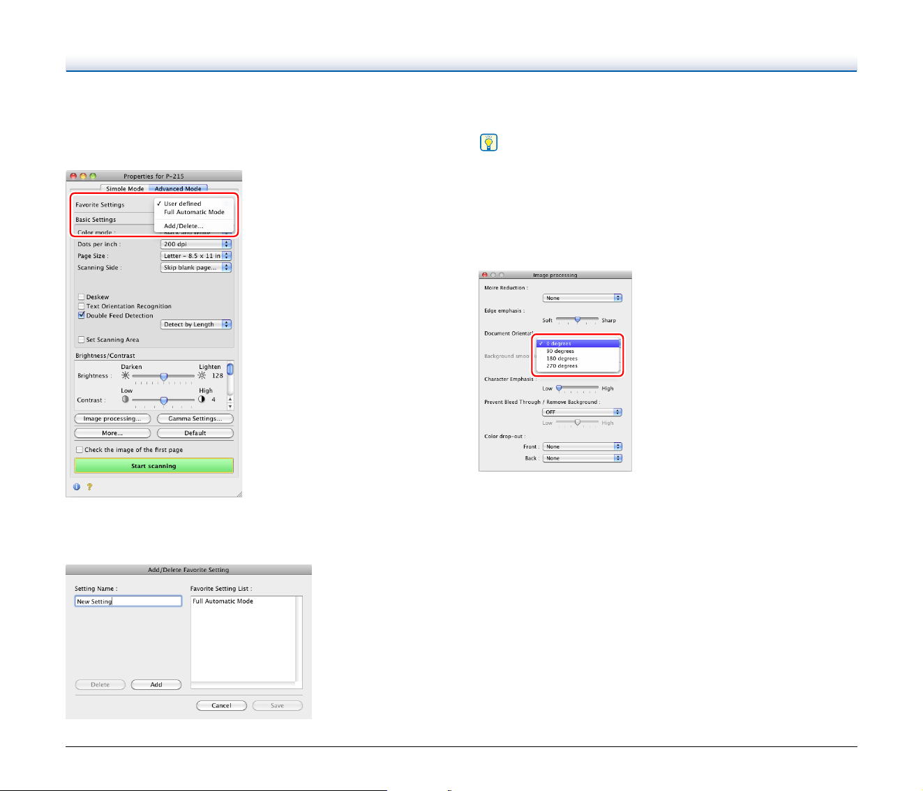Open the Moire Reduction None dropdown
This screenshot has width=923, height=791.
point(583,298)
